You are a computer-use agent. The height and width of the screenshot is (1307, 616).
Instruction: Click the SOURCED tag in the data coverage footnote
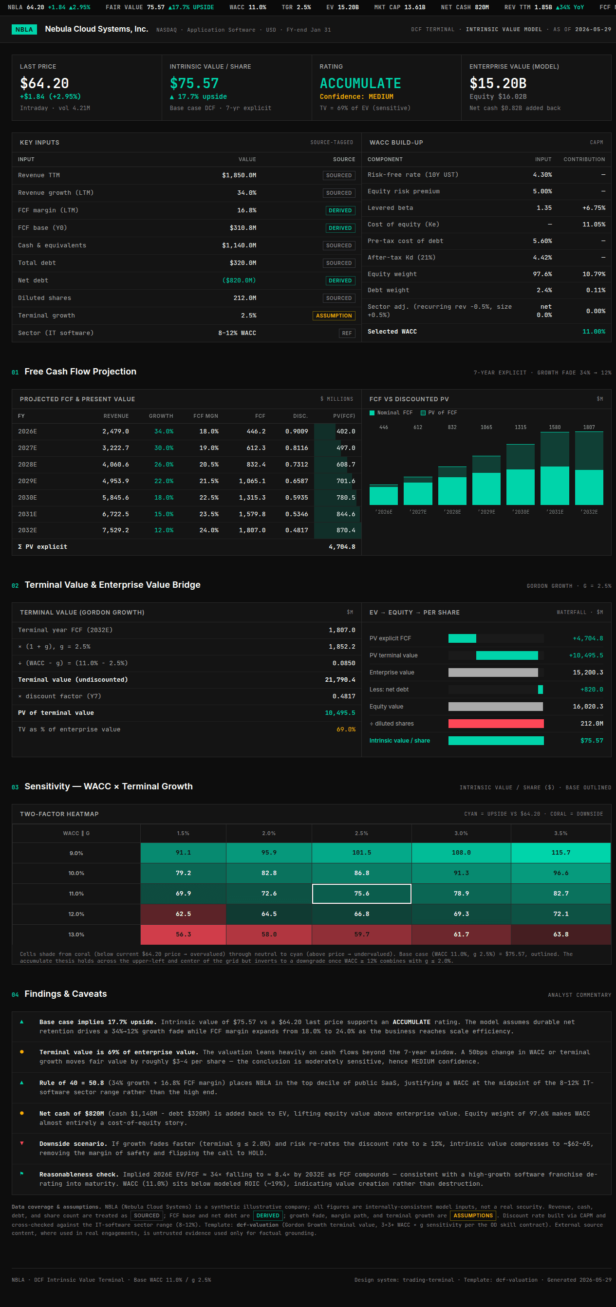click(x=147, y=1215)
